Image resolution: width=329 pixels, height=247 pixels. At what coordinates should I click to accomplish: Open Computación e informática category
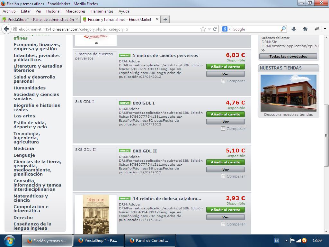point(31,208)
